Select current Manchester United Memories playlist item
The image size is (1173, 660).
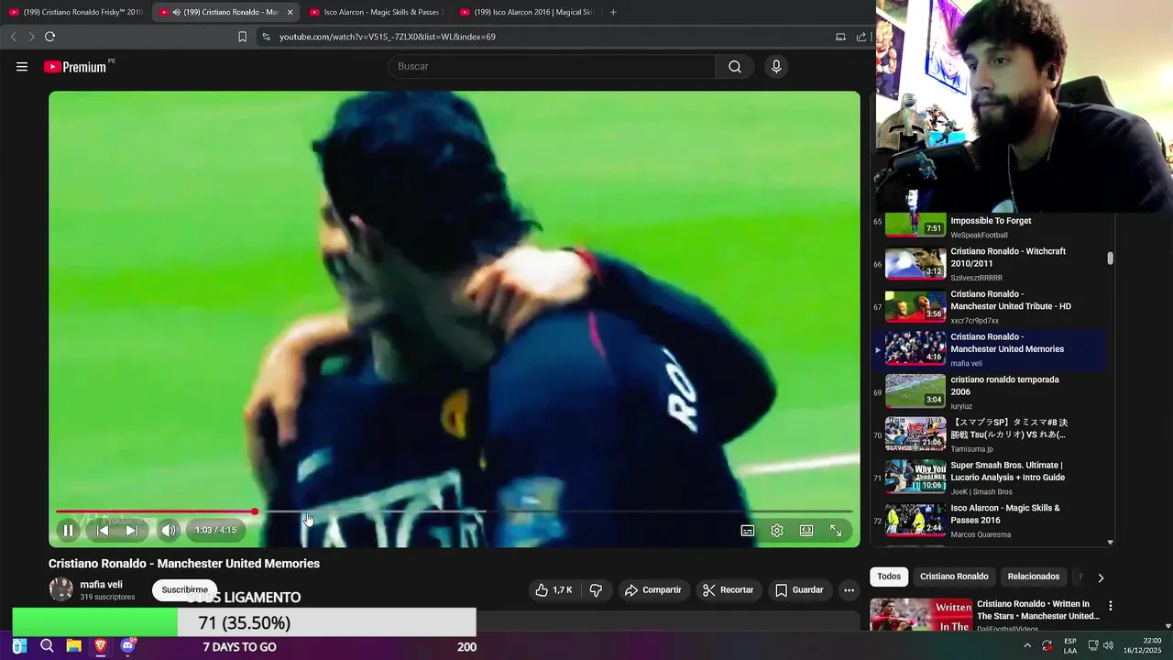[x=988, y=349]
